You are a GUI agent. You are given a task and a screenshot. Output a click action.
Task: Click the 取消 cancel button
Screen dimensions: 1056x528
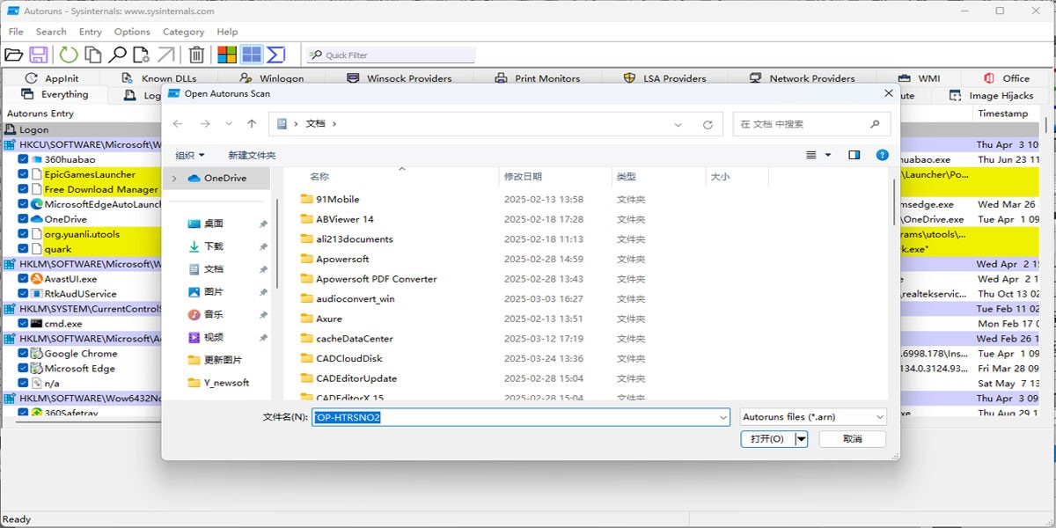click(853, 438)
